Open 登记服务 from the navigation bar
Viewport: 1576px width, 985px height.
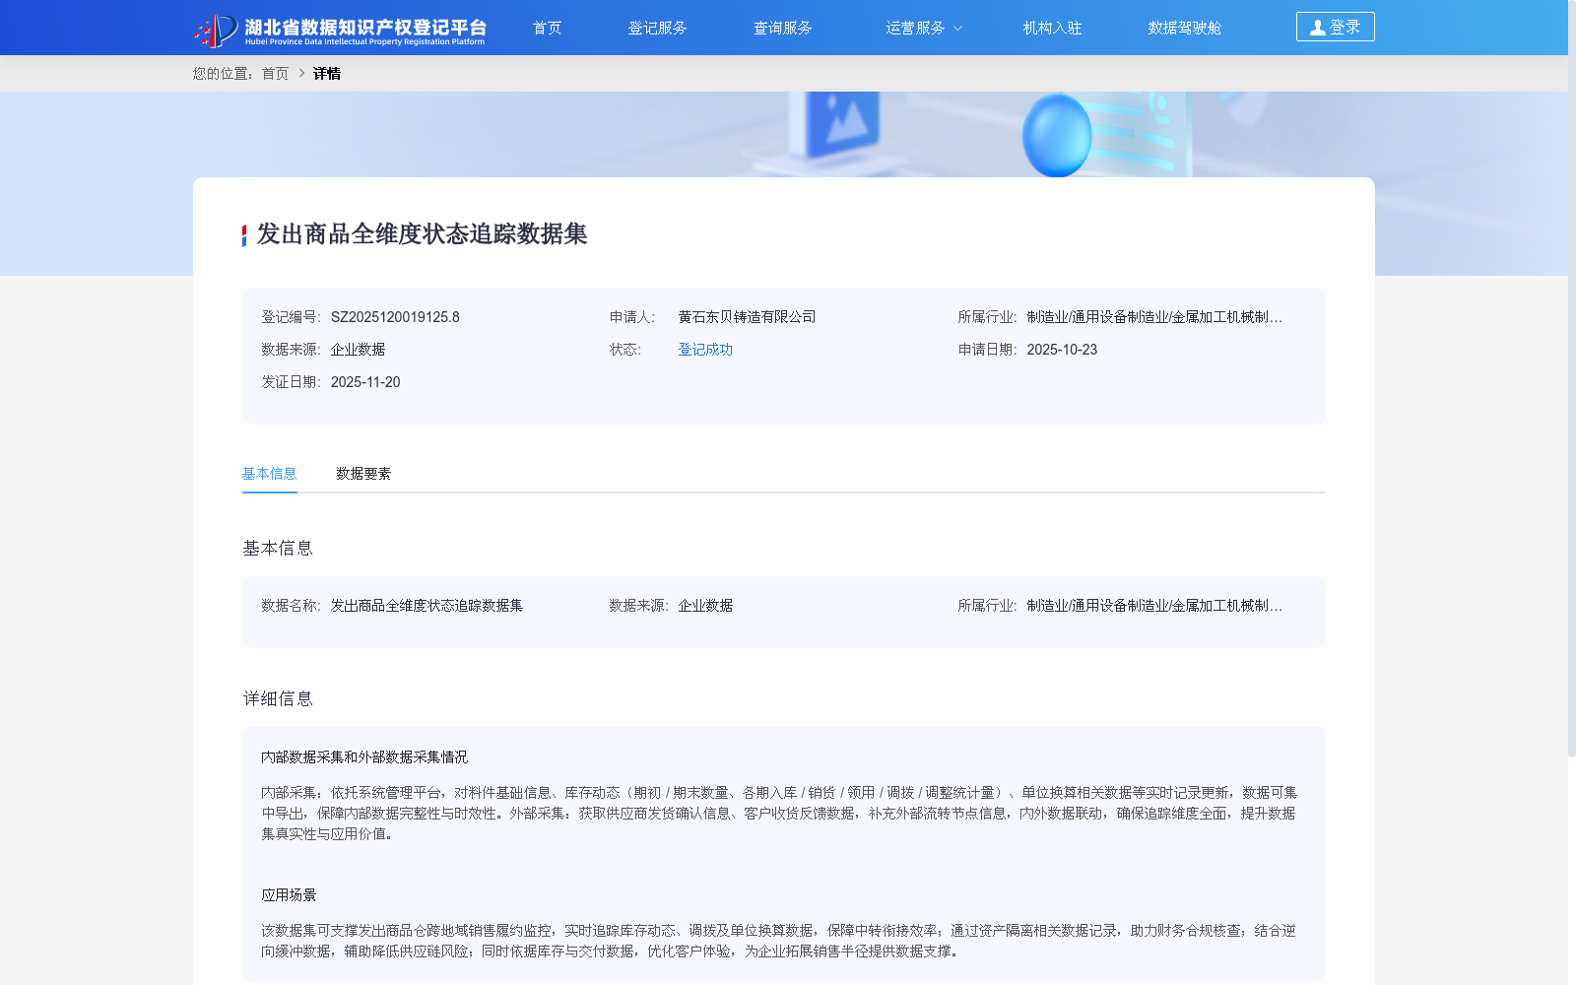[x=658, y=28]
